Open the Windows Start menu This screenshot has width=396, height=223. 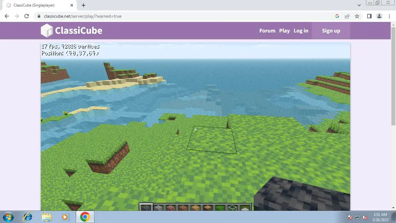pyautogui.click(x=8, y=217)
